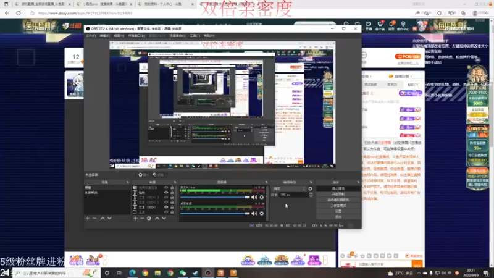Screen dimensions: 494x278
Task: Click start recording button in controls
Action: click(x=338, y=194)
